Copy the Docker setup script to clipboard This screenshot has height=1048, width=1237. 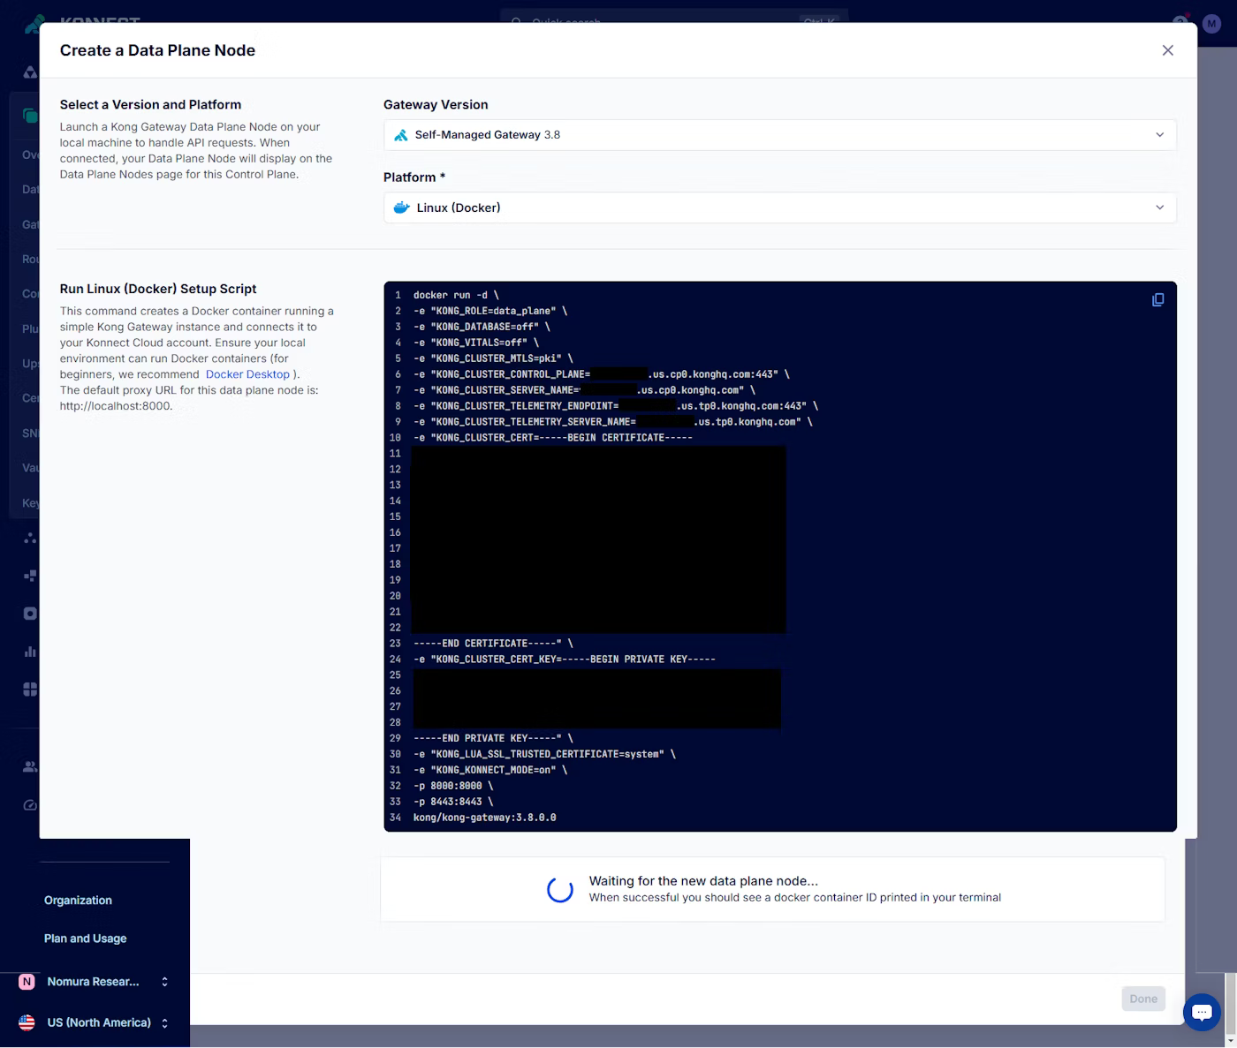(x=1157, y=300)
